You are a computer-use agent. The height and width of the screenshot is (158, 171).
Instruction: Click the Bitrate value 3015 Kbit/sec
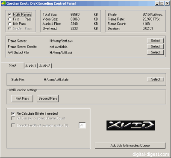coord(153,15)
